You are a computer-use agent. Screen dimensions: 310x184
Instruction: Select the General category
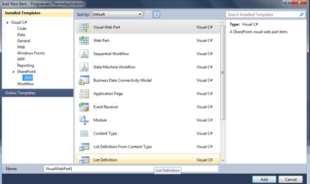(x=24, y=41)
